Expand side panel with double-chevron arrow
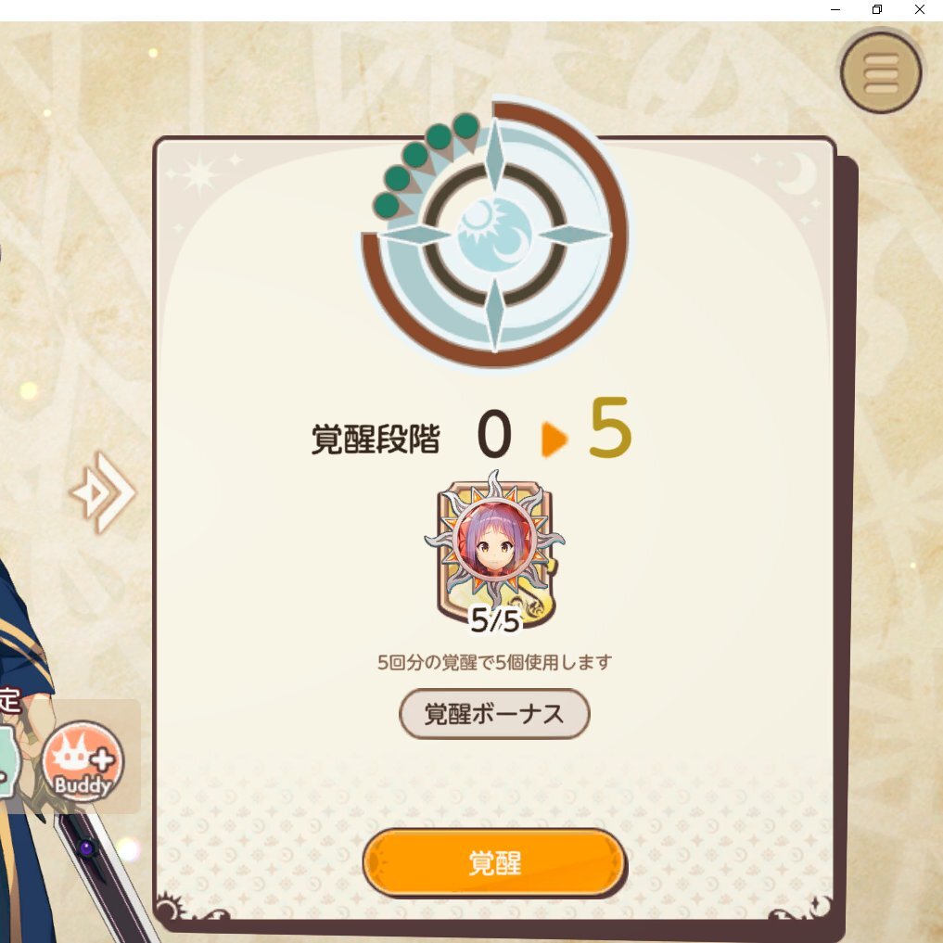 [104, 492]
